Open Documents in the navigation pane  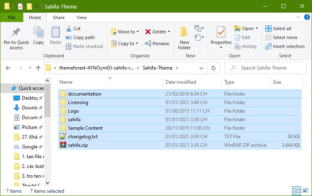pyautogui.click(x=28, y=118)
